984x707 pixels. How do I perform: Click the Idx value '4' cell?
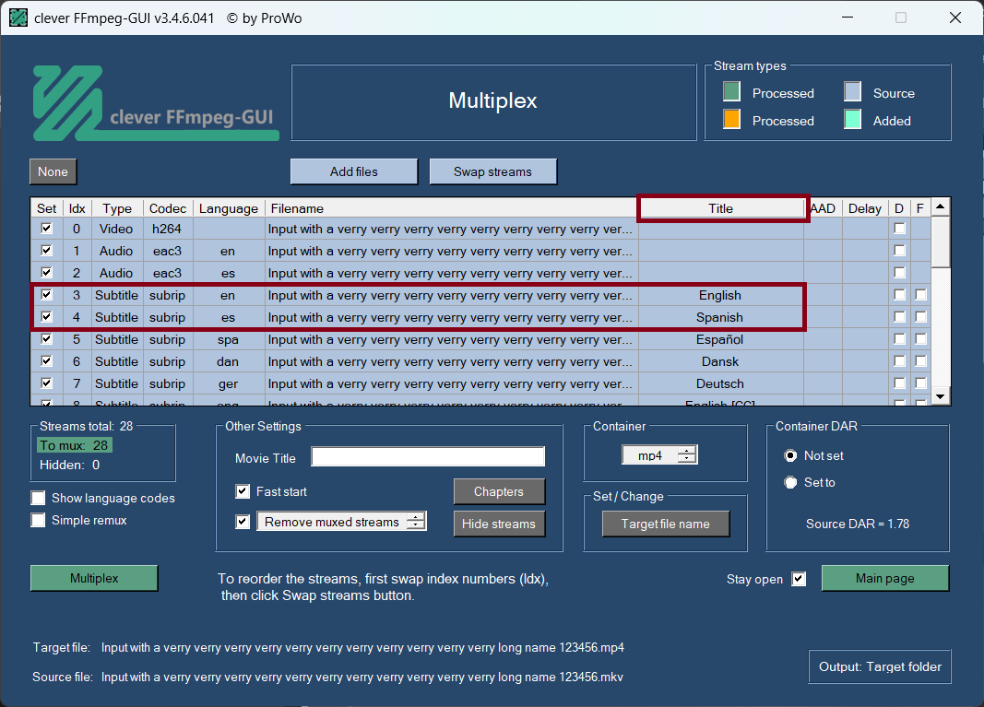[x=77, y=317]
